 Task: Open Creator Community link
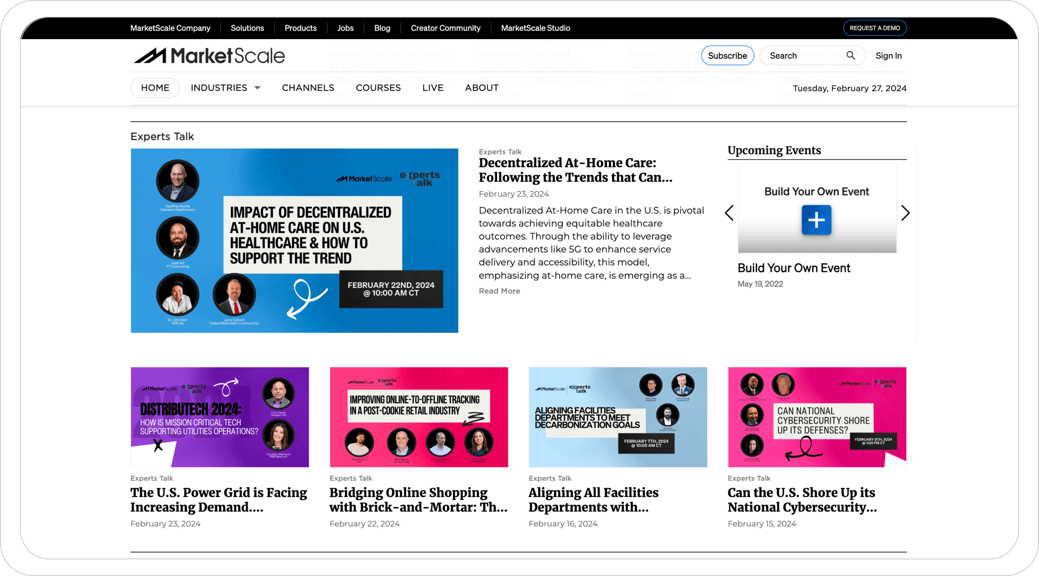click(445, 28)
